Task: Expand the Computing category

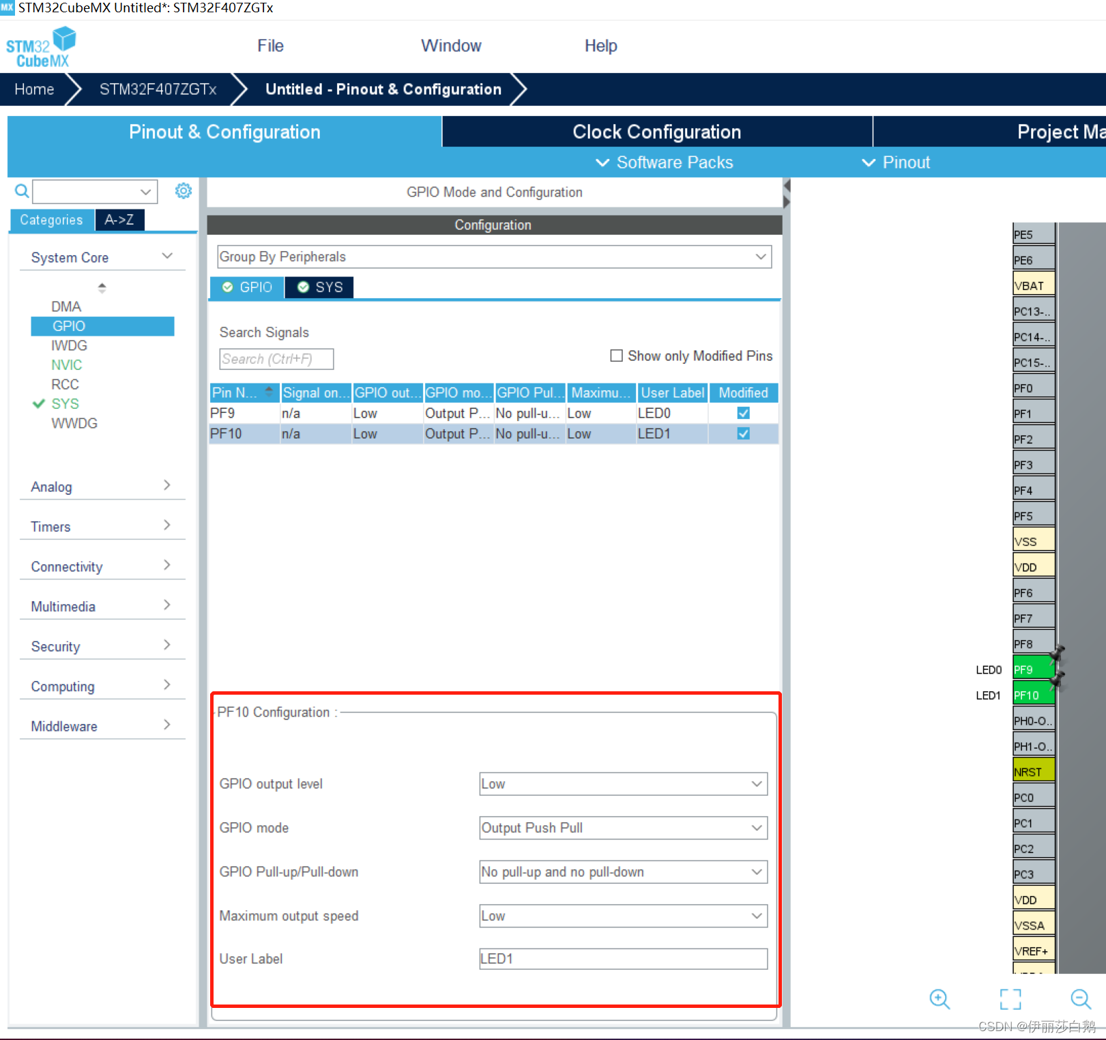Action: [102, 686]
